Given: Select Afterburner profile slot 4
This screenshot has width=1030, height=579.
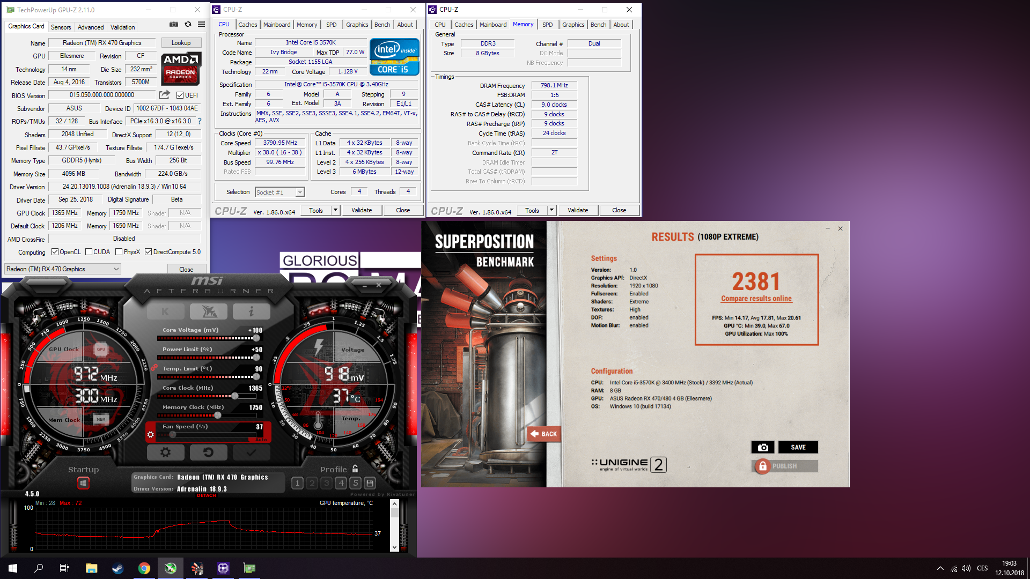Looking at the screenshot, I should pos(341,483).
